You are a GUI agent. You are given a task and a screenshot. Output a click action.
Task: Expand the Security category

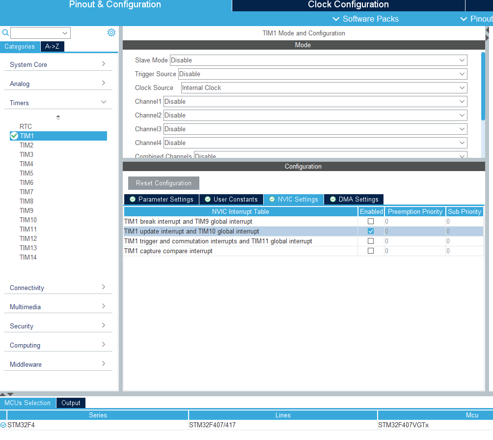[x=58, y=326]
